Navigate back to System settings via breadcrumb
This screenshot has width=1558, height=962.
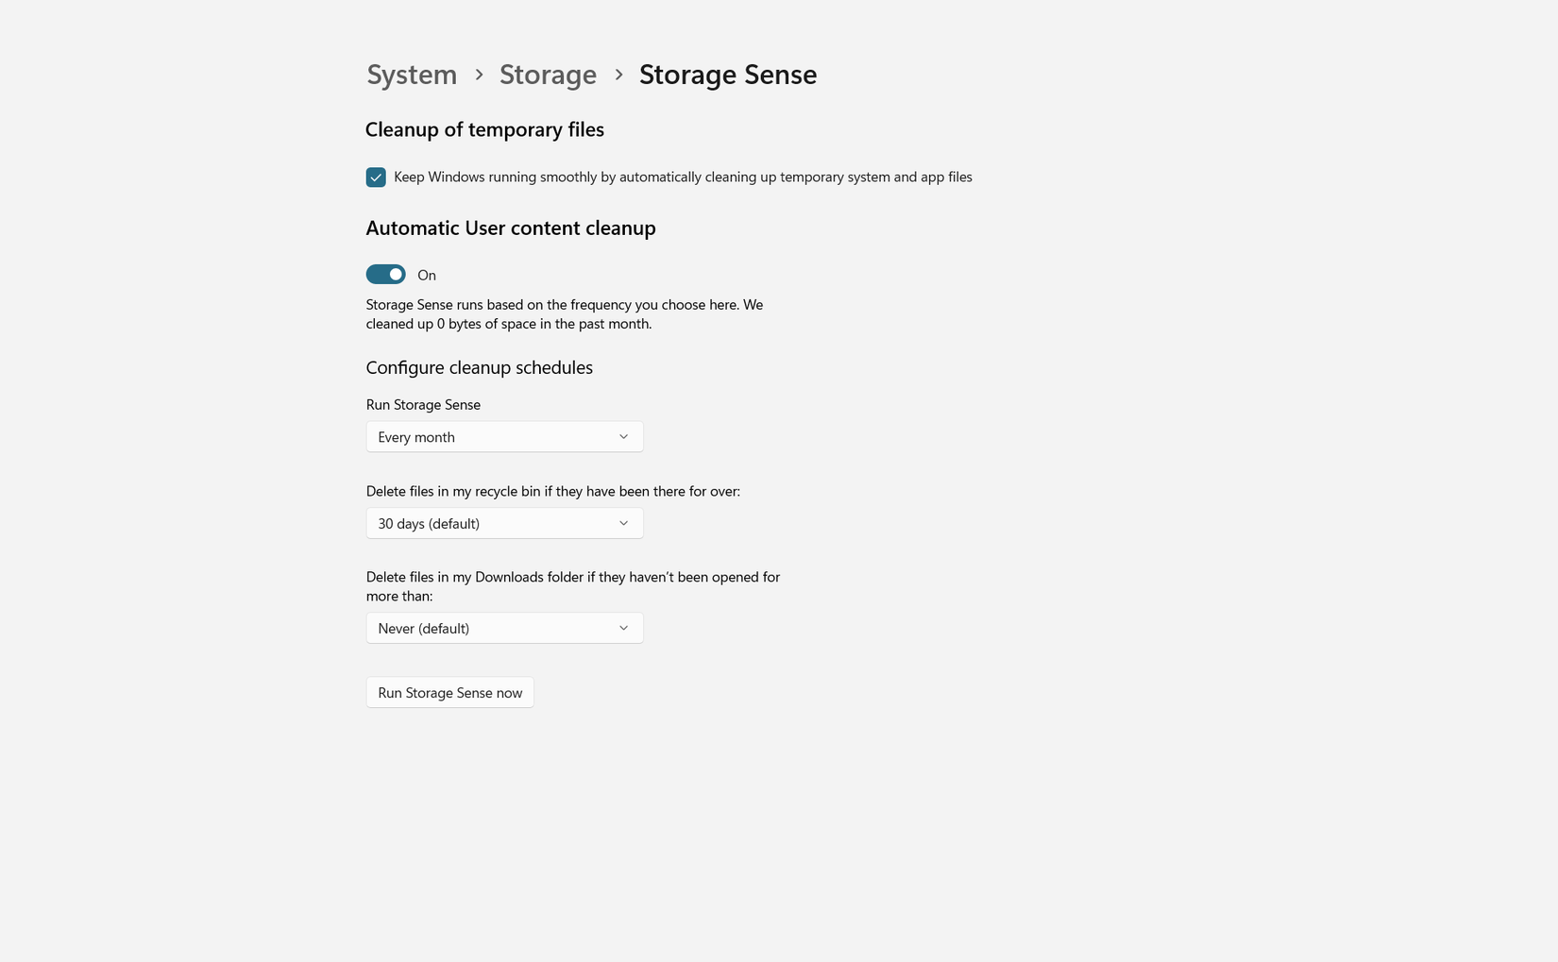pos(411,74)
